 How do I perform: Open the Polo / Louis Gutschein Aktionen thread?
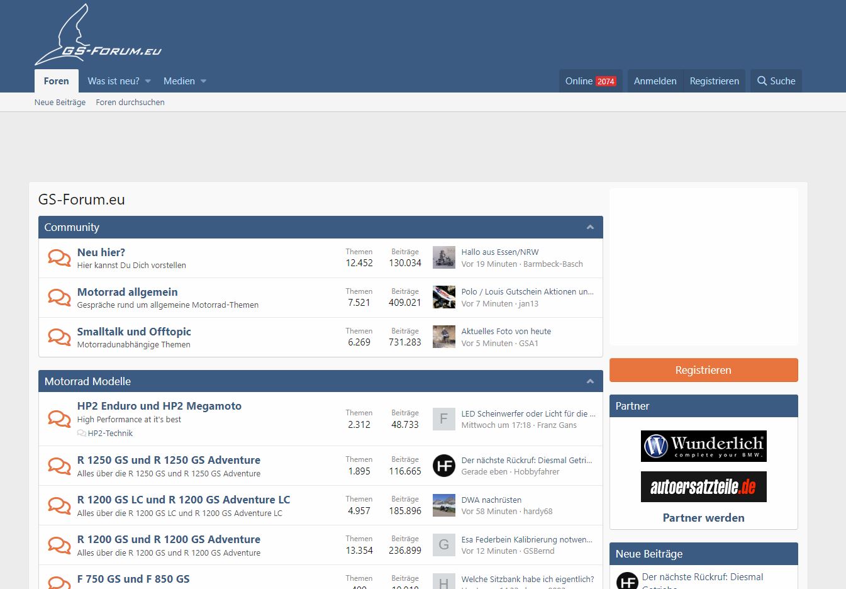coord(528,292)
